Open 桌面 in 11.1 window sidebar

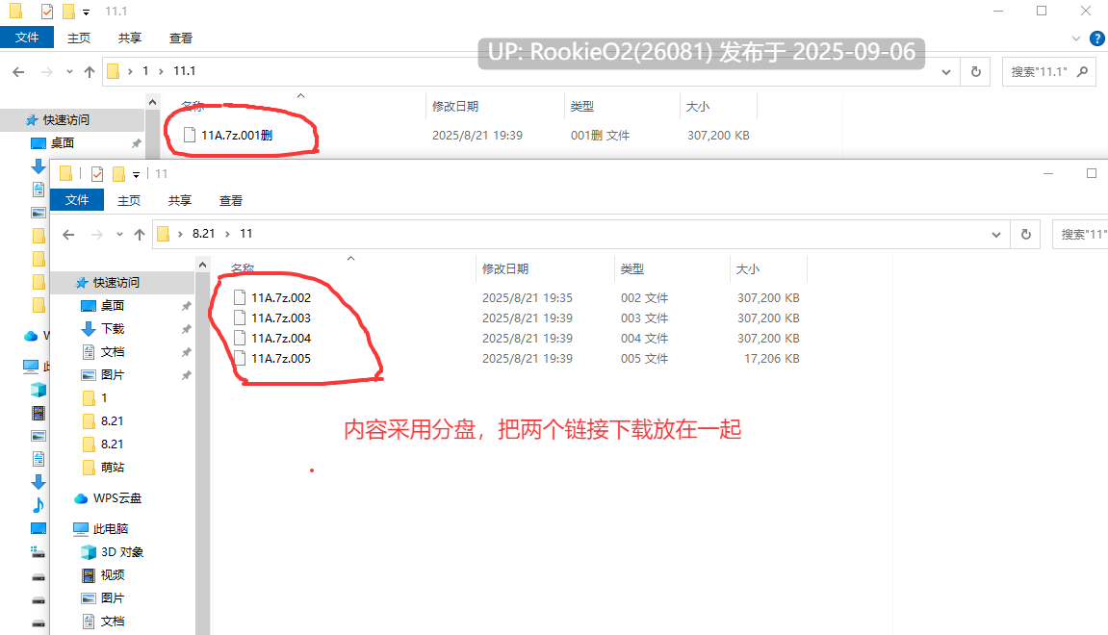click(63, 143)
